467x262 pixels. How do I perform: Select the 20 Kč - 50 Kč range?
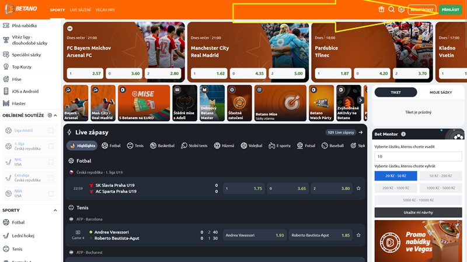pyautogui.click(x=396, y=176)
